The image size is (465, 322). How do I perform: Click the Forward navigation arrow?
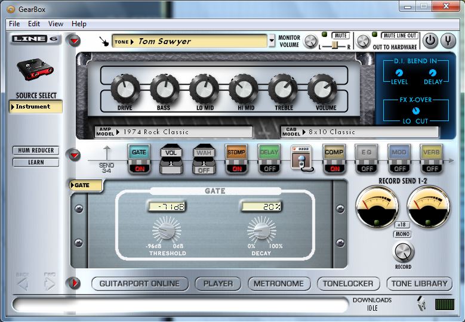click(49, 284)
